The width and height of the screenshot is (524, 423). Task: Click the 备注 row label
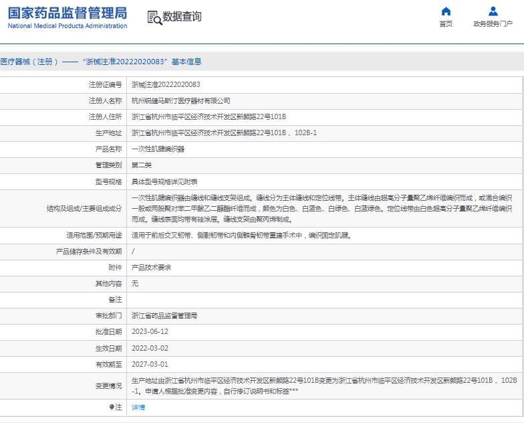[115, 300]
